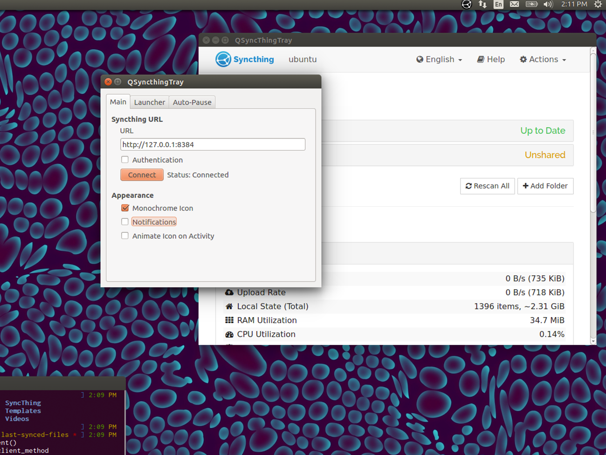Click the ubuntu device name
Viewport: 606px width, 455px height.
pyautogui.click(x=303, y=60)
